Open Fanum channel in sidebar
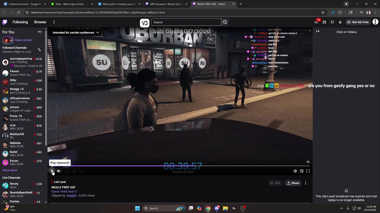 [22, 73]
